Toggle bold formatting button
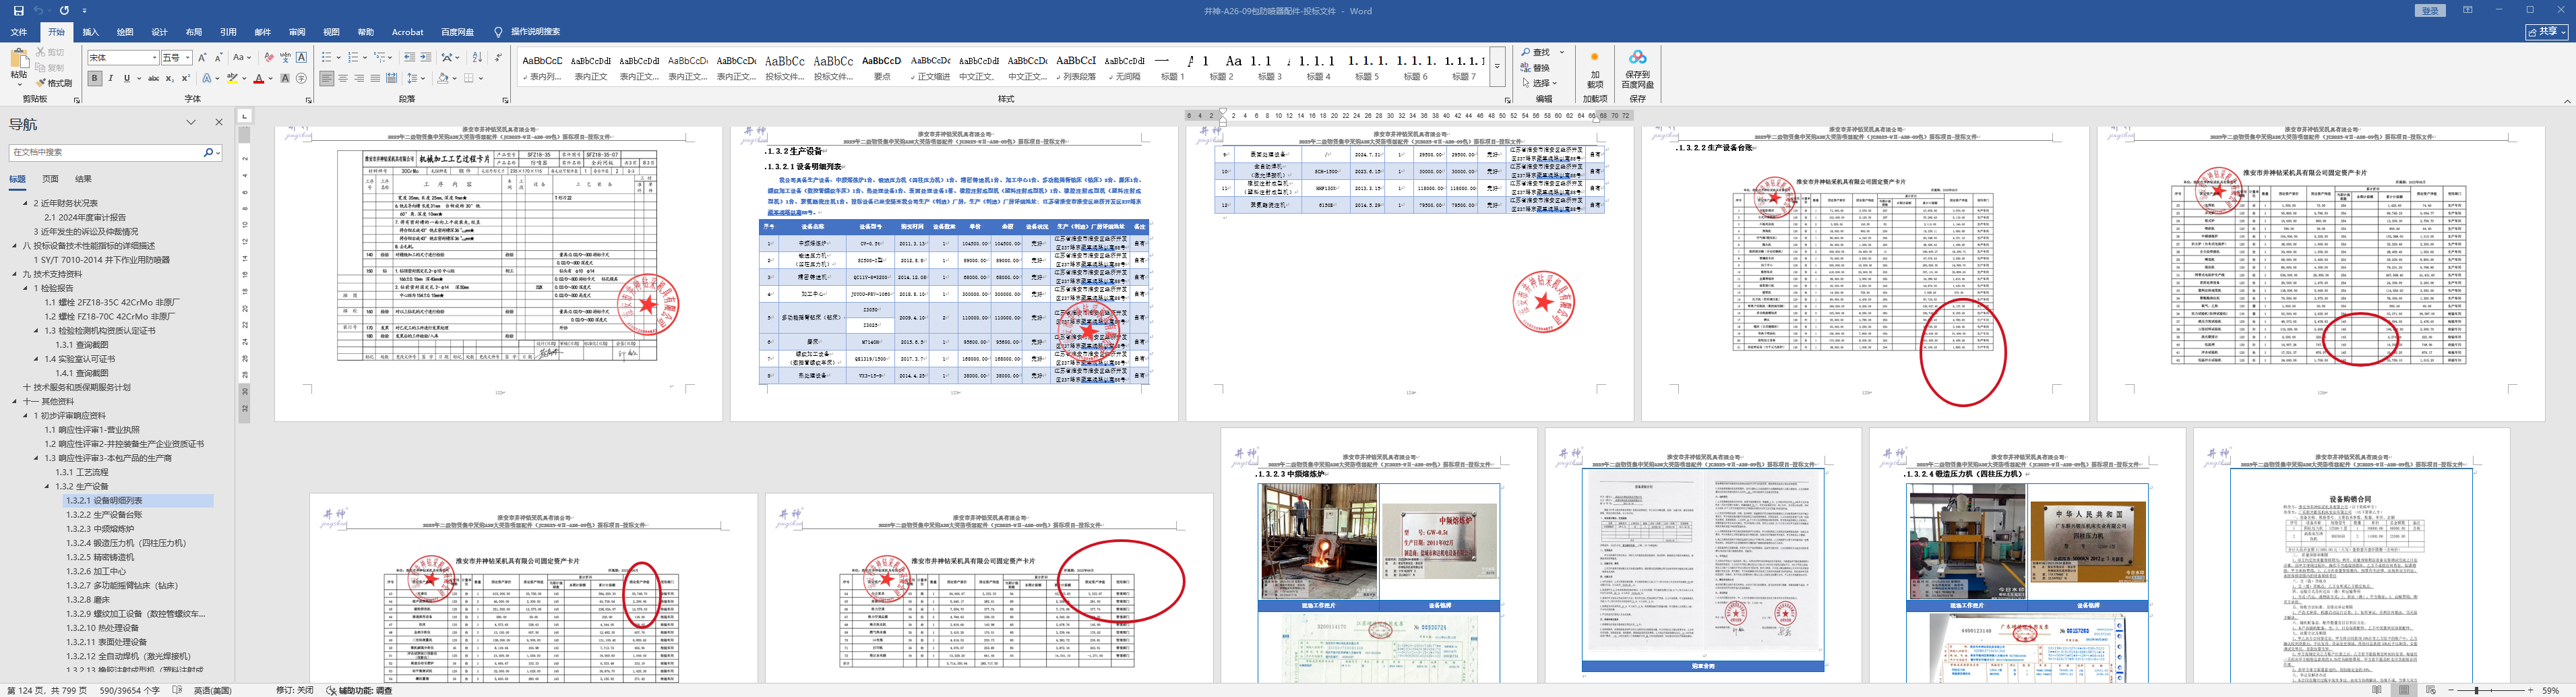2576x697 pixels. (x=94, y=78)
